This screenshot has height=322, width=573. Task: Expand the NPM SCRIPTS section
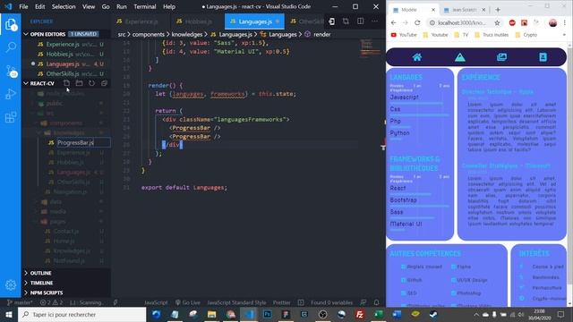tap(66, 292)
